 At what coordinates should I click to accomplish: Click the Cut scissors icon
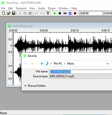point(20,13)
